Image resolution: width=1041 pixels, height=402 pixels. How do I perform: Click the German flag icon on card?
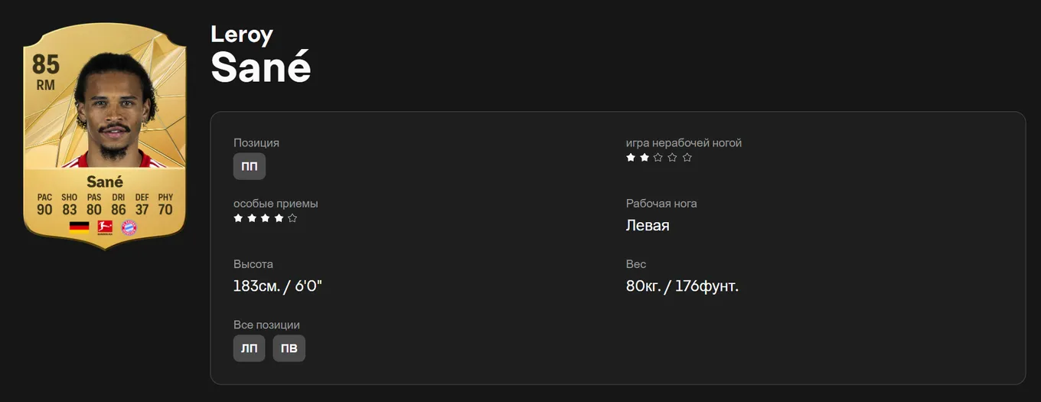(x=80, y=227)
